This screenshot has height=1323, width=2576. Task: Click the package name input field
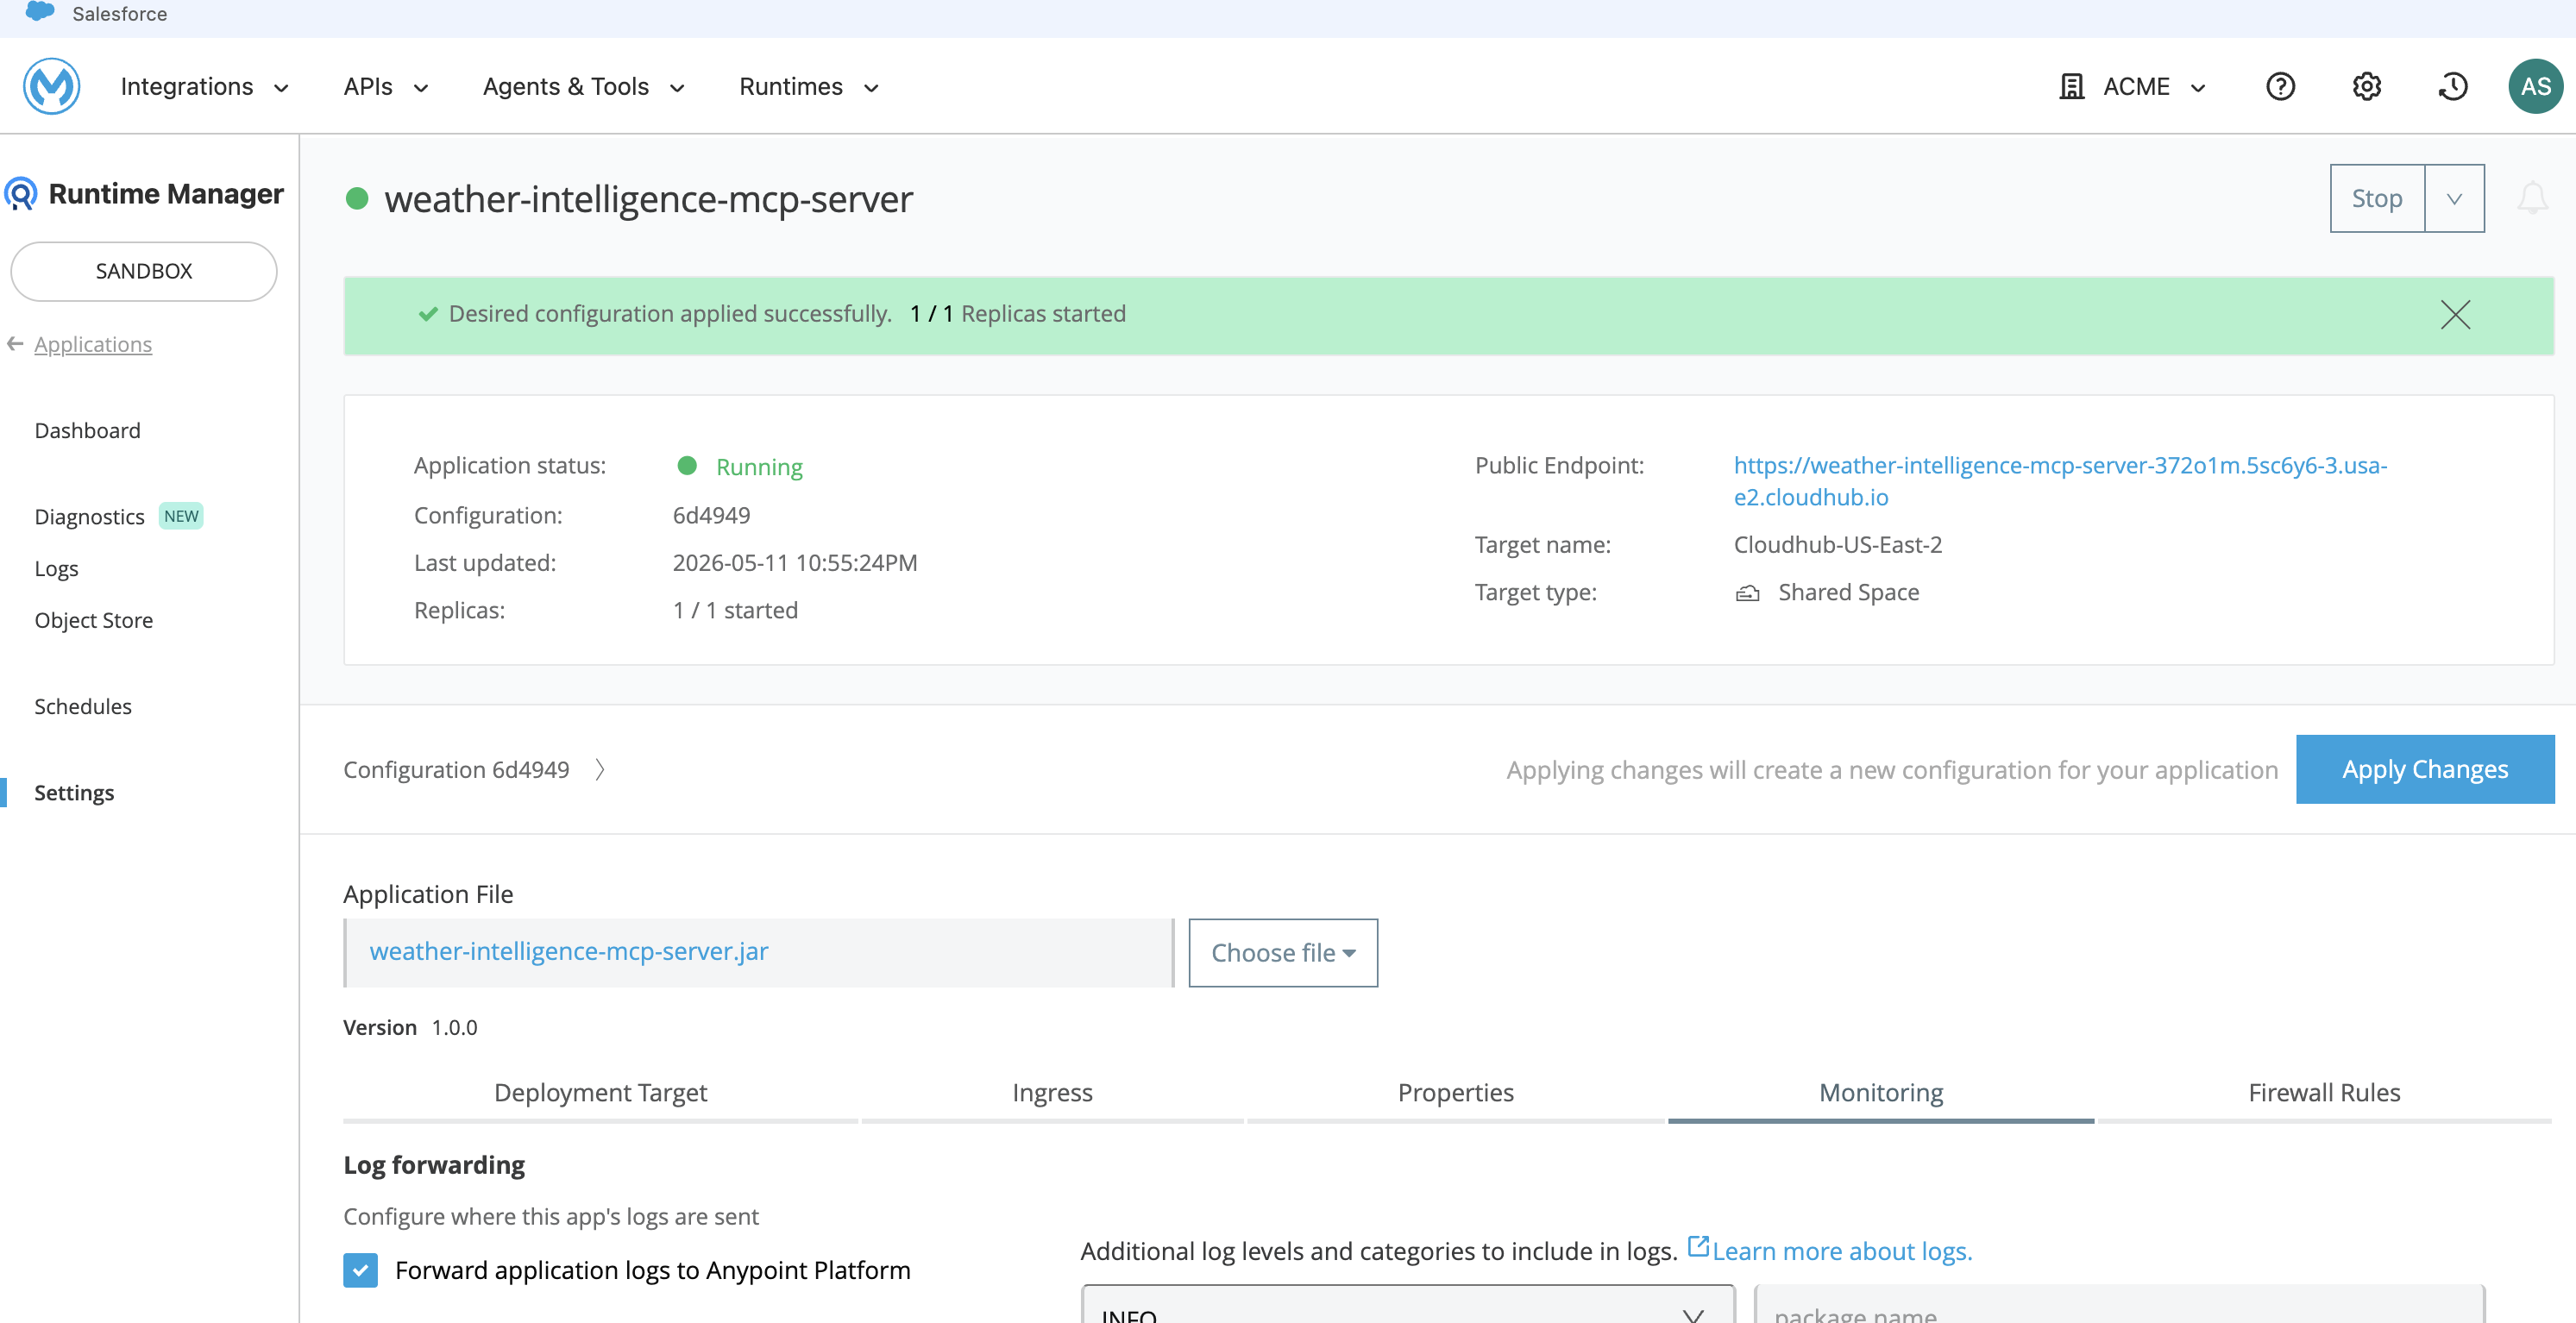pos(2119,1304)
